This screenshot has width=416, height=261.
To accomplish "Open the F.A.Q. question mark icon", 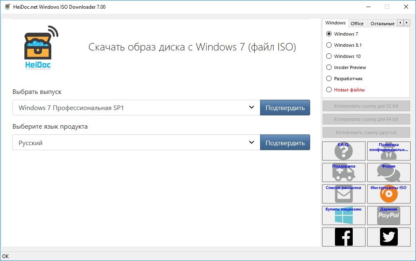I will 344,151.
